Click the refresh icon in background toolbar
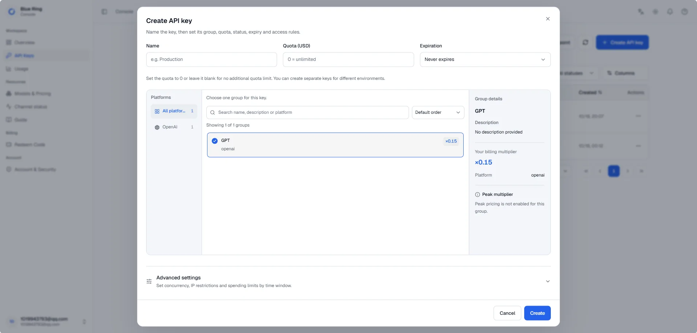The image size is (697, 333). coord(585,42)
